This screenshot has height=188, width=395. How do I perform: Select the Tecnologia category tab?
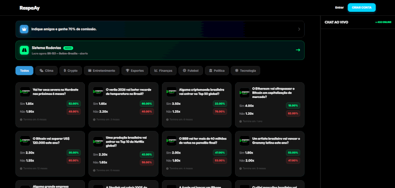point(245,70)
